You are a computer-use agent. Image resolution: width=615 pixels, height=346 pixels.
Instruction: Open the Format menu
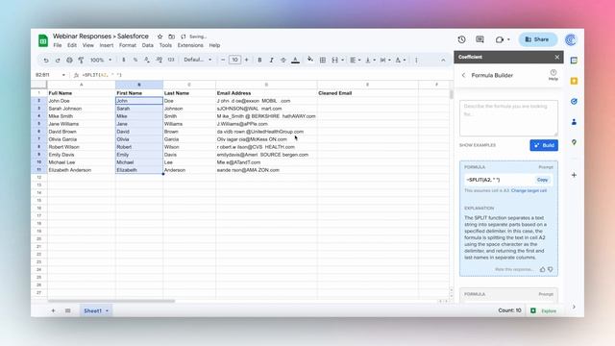[x=128, y=45]
